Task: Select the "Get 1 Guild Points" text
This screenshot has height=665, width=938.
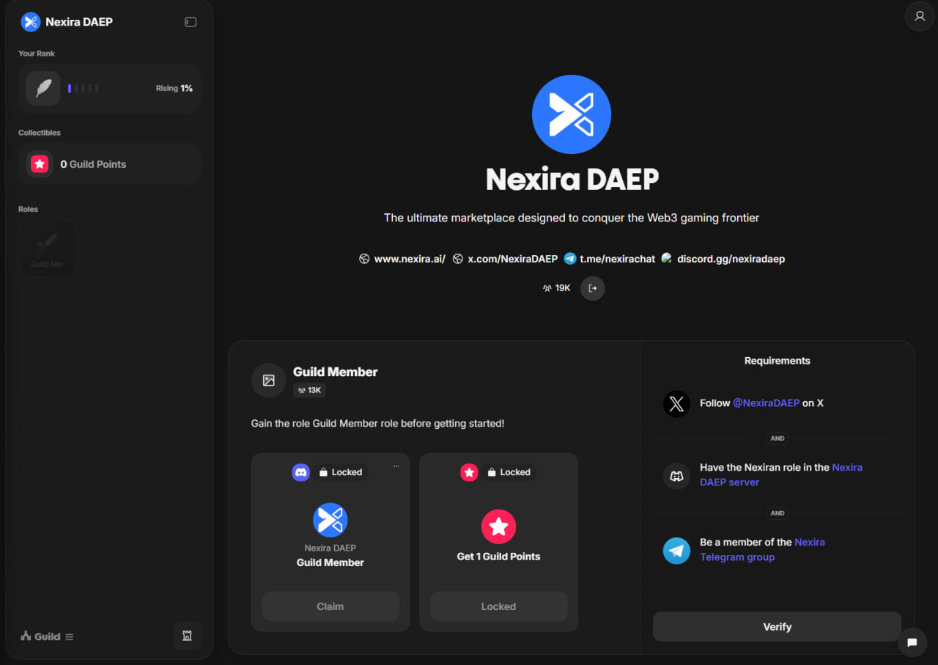Action: (x=499, y=556)
